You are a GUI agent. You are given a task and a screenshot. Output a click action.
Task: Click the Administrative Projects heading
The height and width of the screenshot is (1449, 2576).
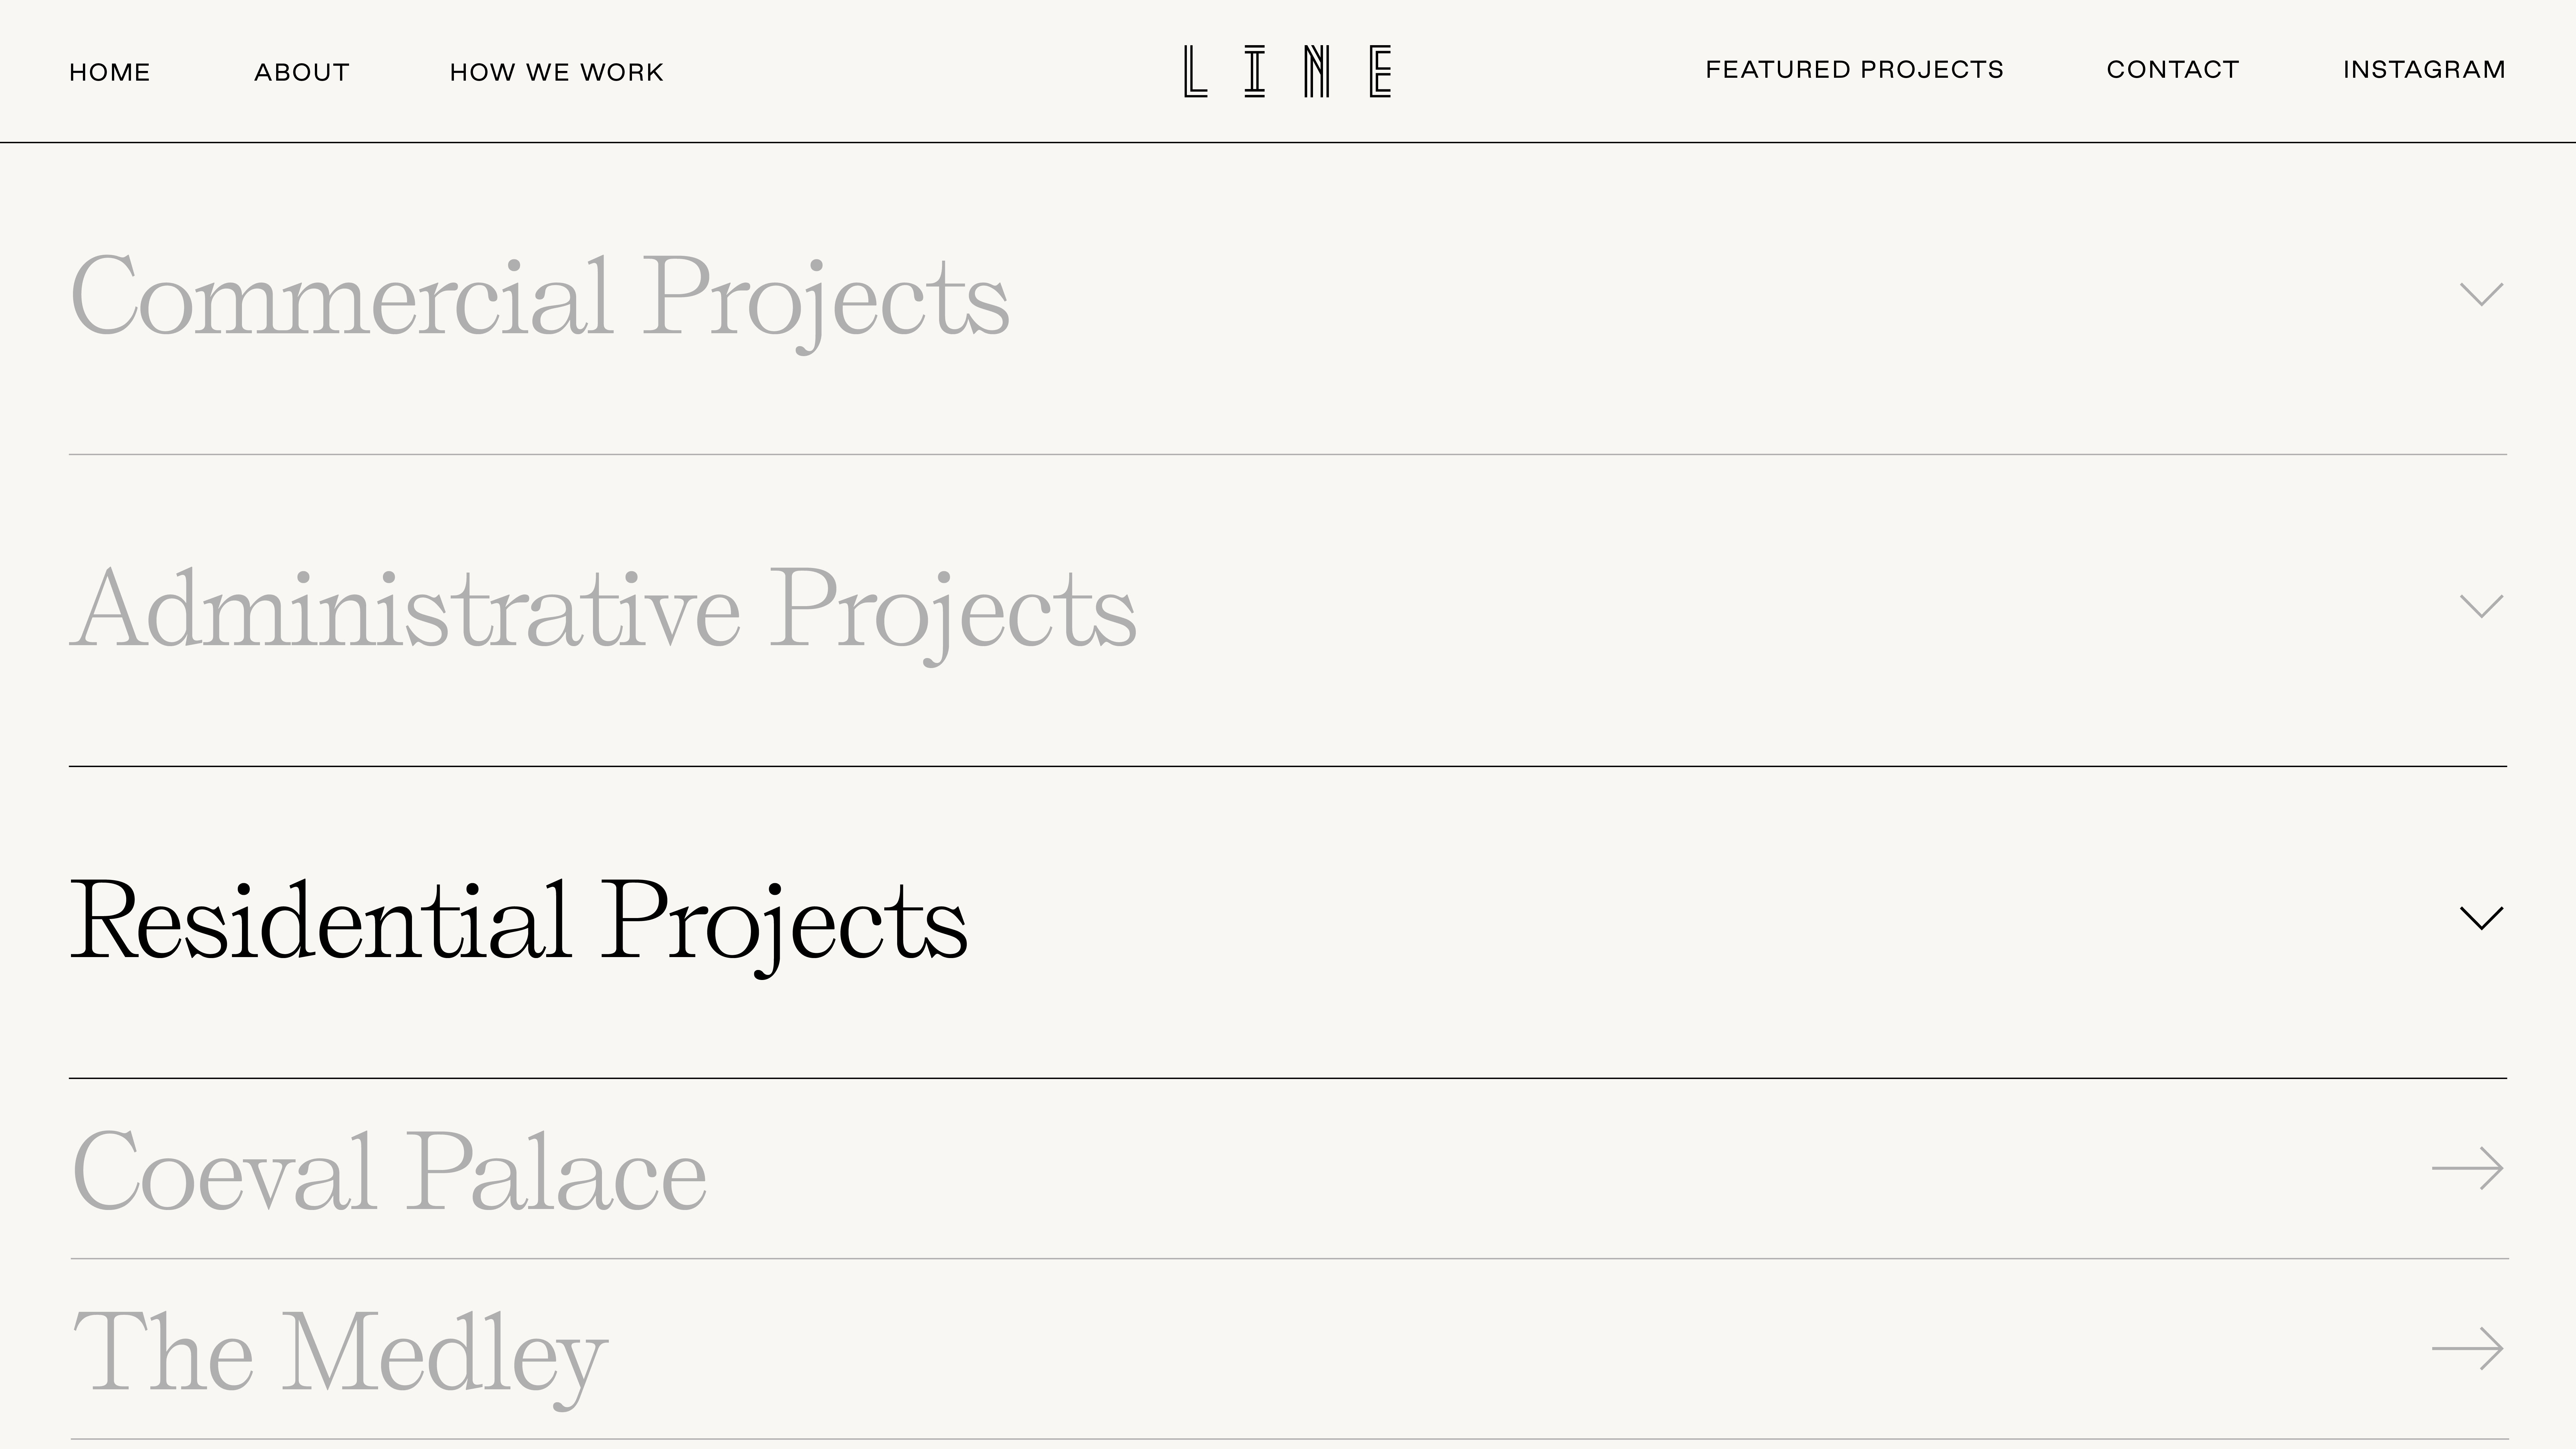pyautogui.click(x=603, y=609)
